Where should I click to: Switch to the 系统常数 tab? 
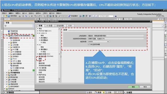pyautogui.click(x=60, y=26)
